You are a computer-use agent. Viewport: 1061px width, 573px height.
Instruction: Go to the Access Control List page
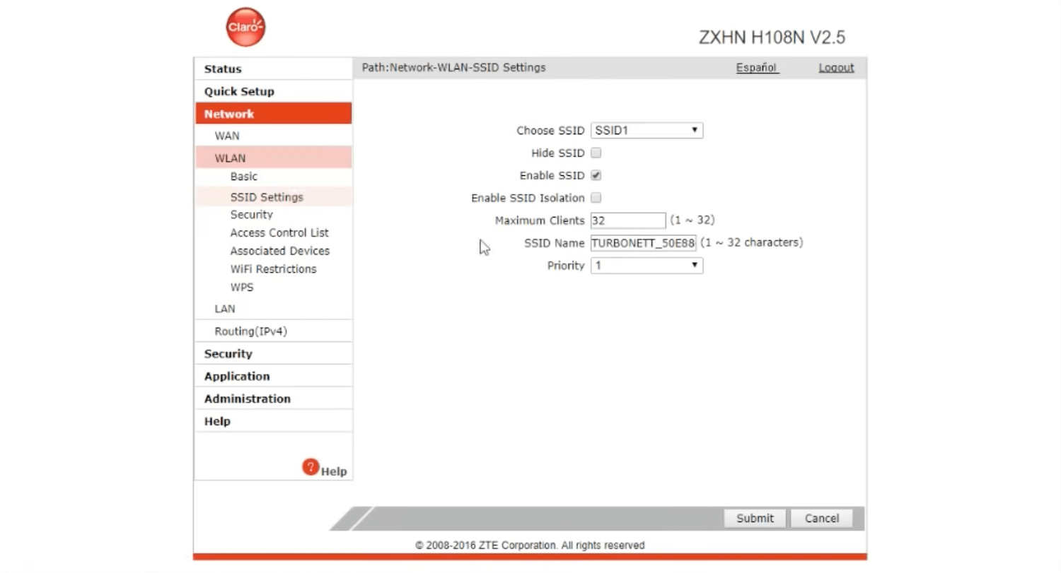[x=279, y=232]
